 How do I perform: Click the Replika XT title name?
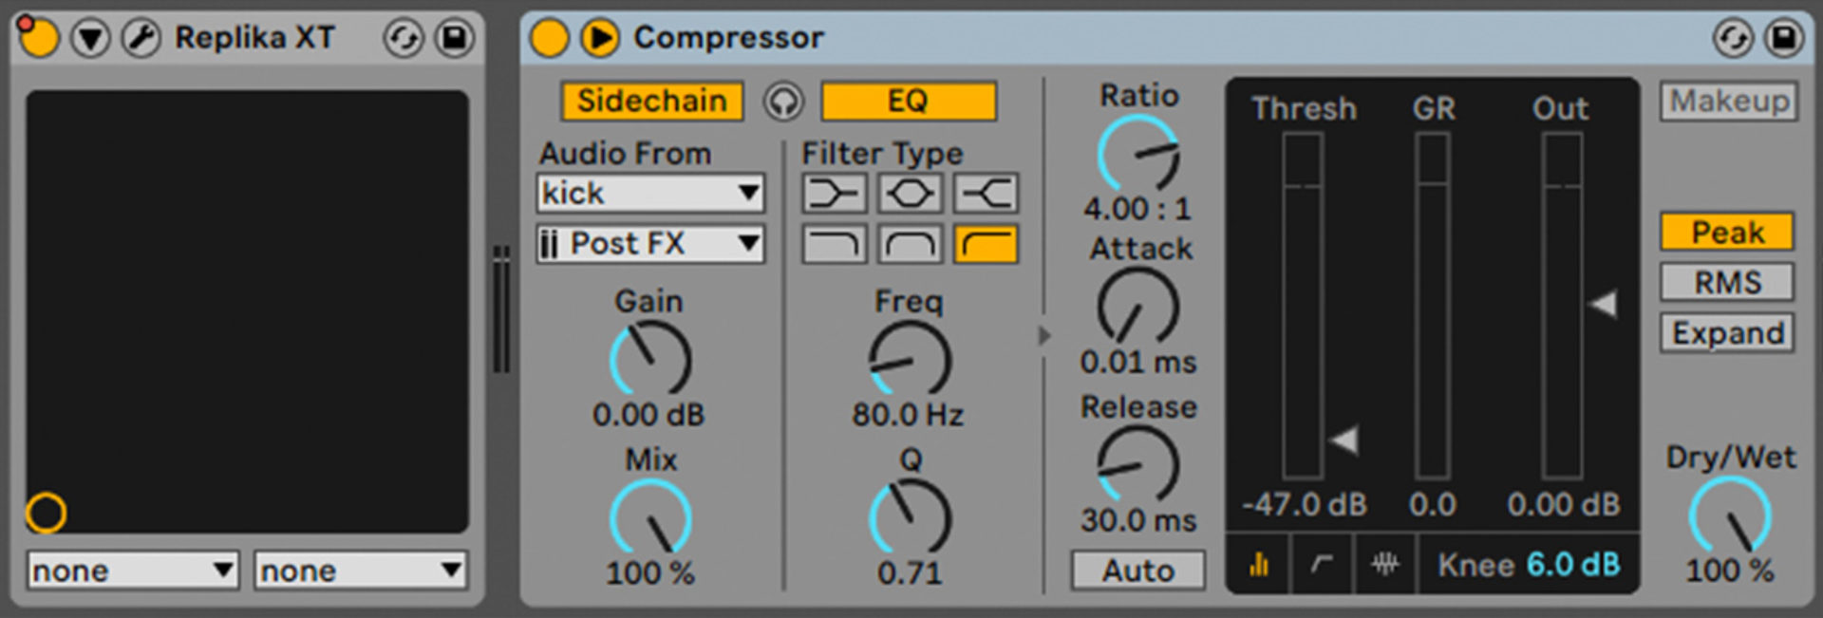click(254, 38)
